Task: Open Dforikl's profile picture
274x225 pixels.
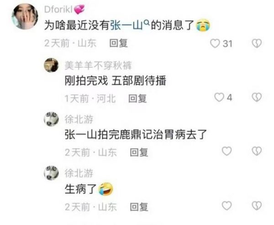Action: 25,16
